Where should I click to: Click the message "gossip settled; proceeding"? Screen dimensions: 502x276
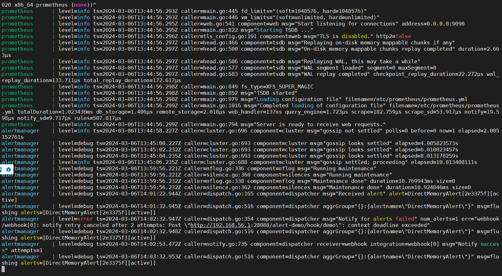pyautogui.click(x=364, y=162)
